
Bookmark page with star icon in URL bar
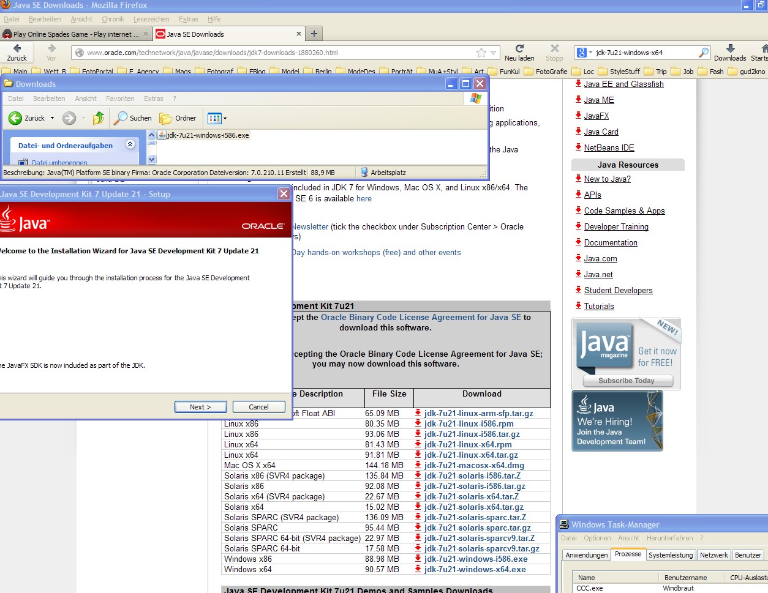(x=481, y=53)
